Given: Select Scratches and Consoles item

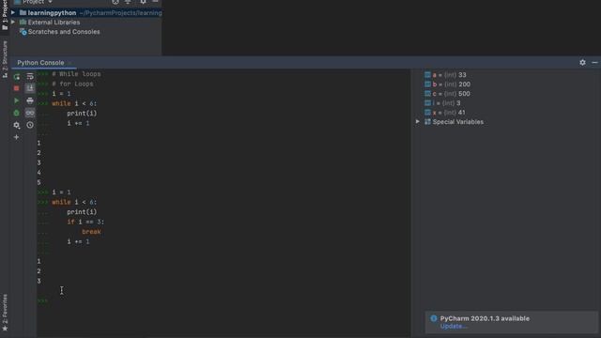Looking at the screenshot, I should pyautogui.click(x=64, y=32).
